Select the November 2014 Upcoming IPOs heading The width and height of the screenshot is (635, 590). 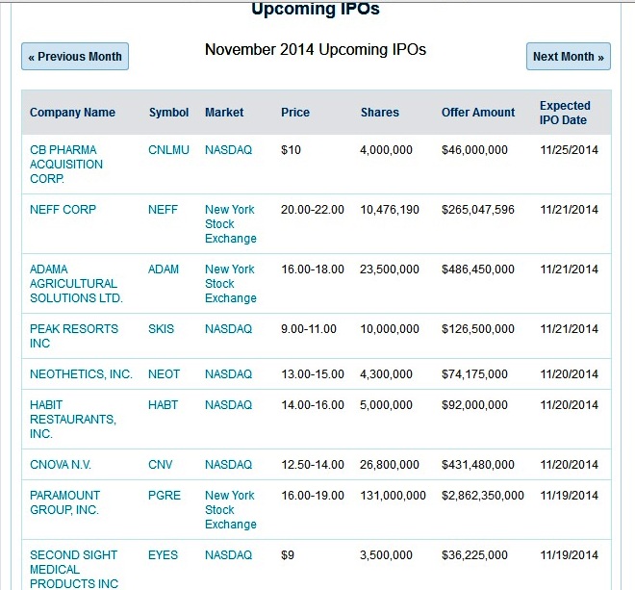point(316,49)
